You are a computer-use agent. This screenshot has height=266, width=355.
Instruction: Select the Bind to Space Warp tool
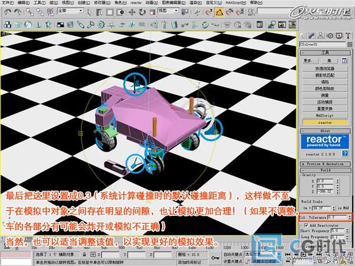tap(50, 12)
